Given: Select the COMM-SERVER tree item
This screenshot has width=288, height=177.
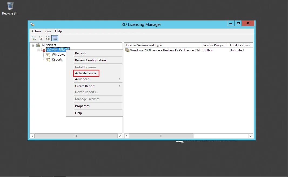Looking at the screenshot, I should pyautogui.click(x=58, y=50).
